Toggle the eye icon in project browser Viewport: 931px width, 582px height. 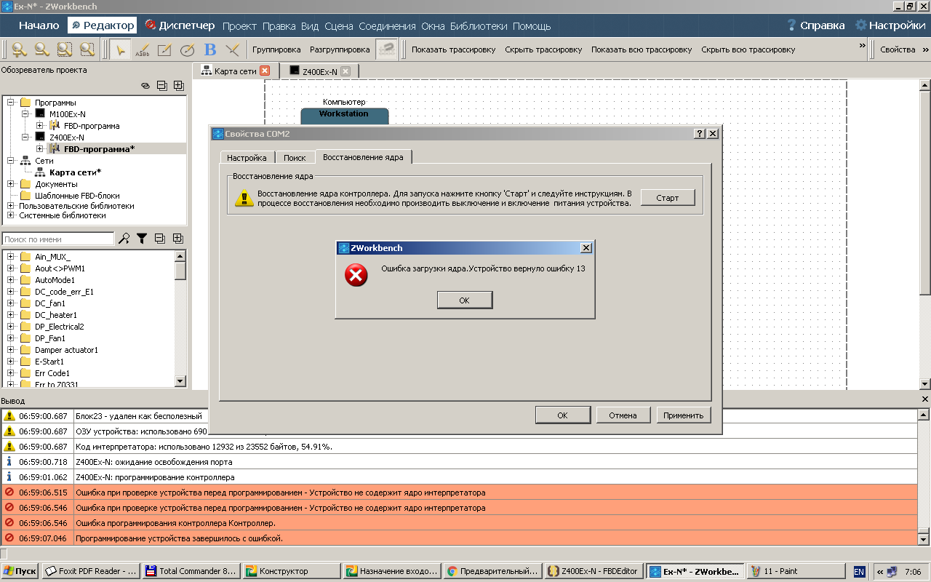point(145,86)
